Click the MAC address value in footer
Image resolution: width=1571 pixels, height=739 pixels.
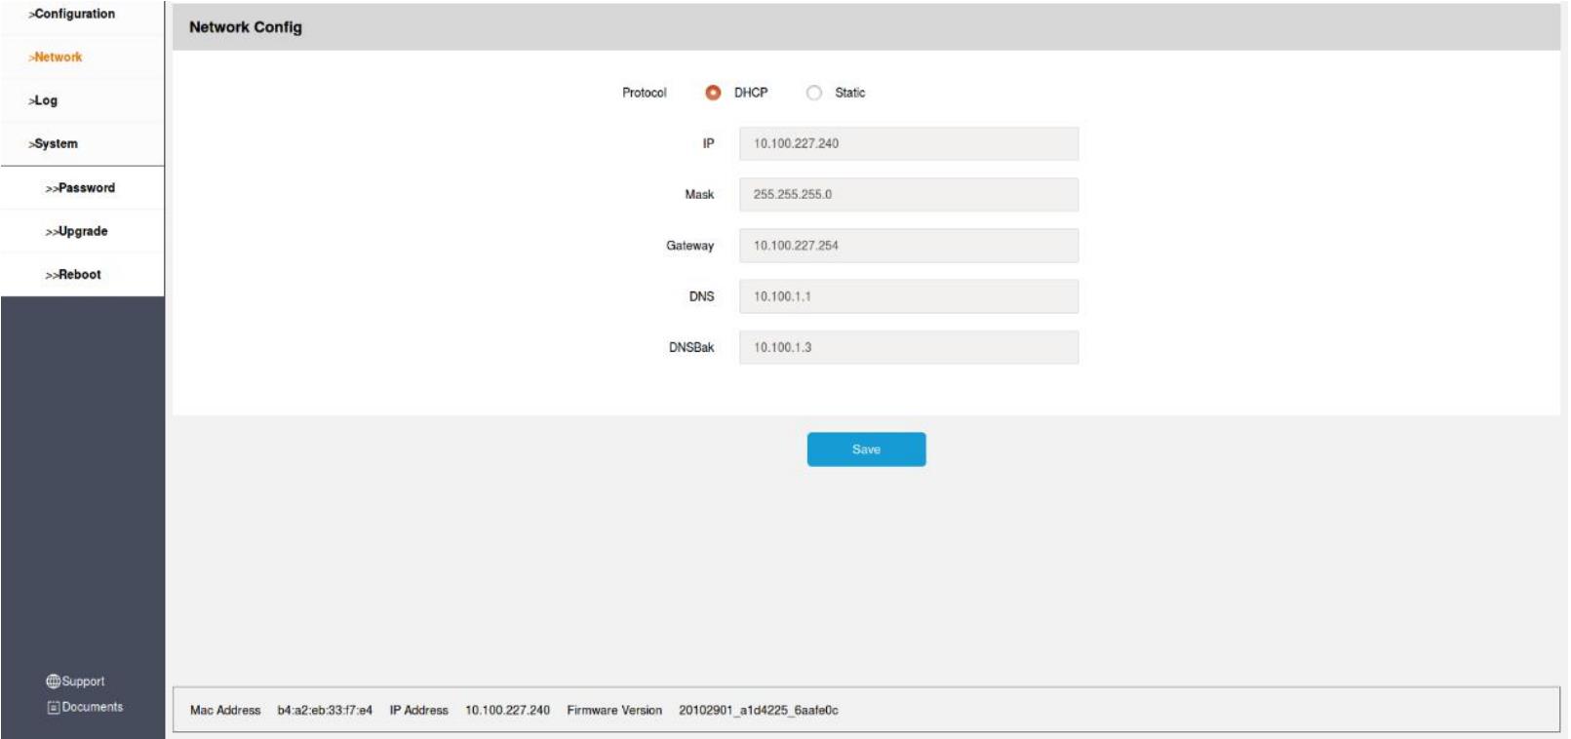coord(325,711)
